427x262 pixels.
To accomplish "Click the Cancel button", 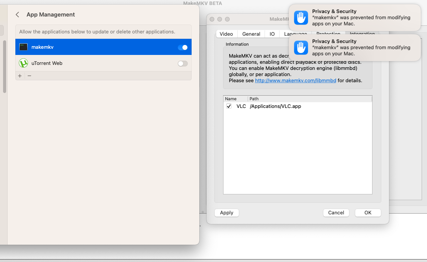I will click(336, 213).
